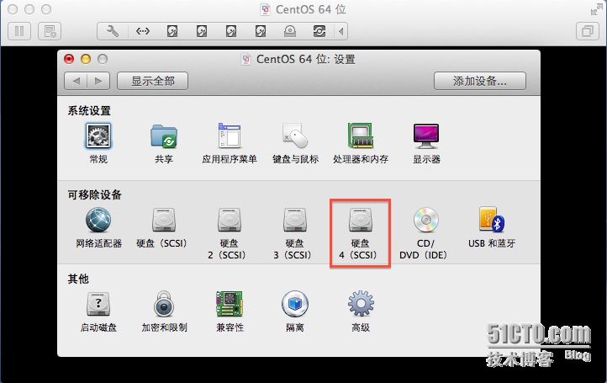The image size is (607, 383).
Task: Close the settings window with red button
Action: pyautogui.click(x=69, y=59)
